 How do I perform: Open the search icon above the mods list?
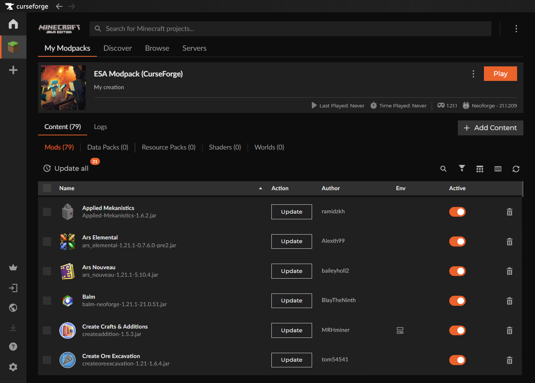coord(443,169)
